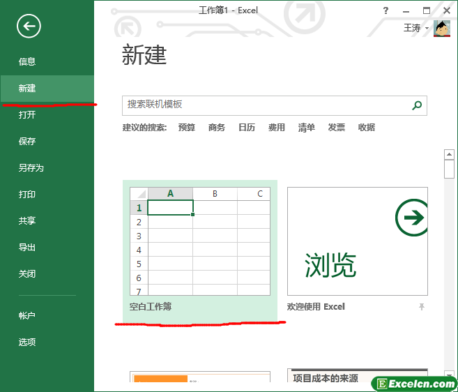Click the 清单 suggested search

[x=307, y=128]
